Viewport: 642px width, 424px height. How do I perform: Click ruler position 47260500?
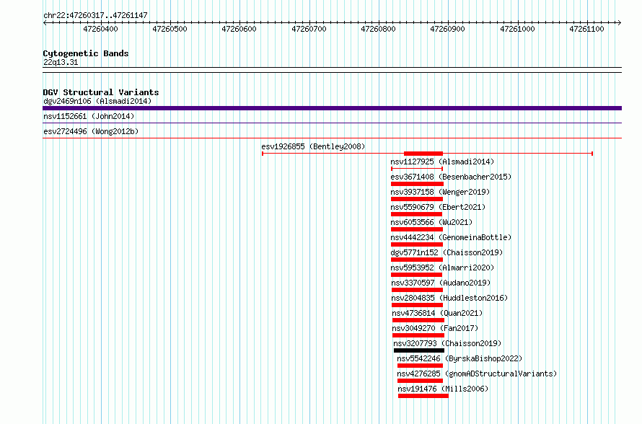click(170, 29)
